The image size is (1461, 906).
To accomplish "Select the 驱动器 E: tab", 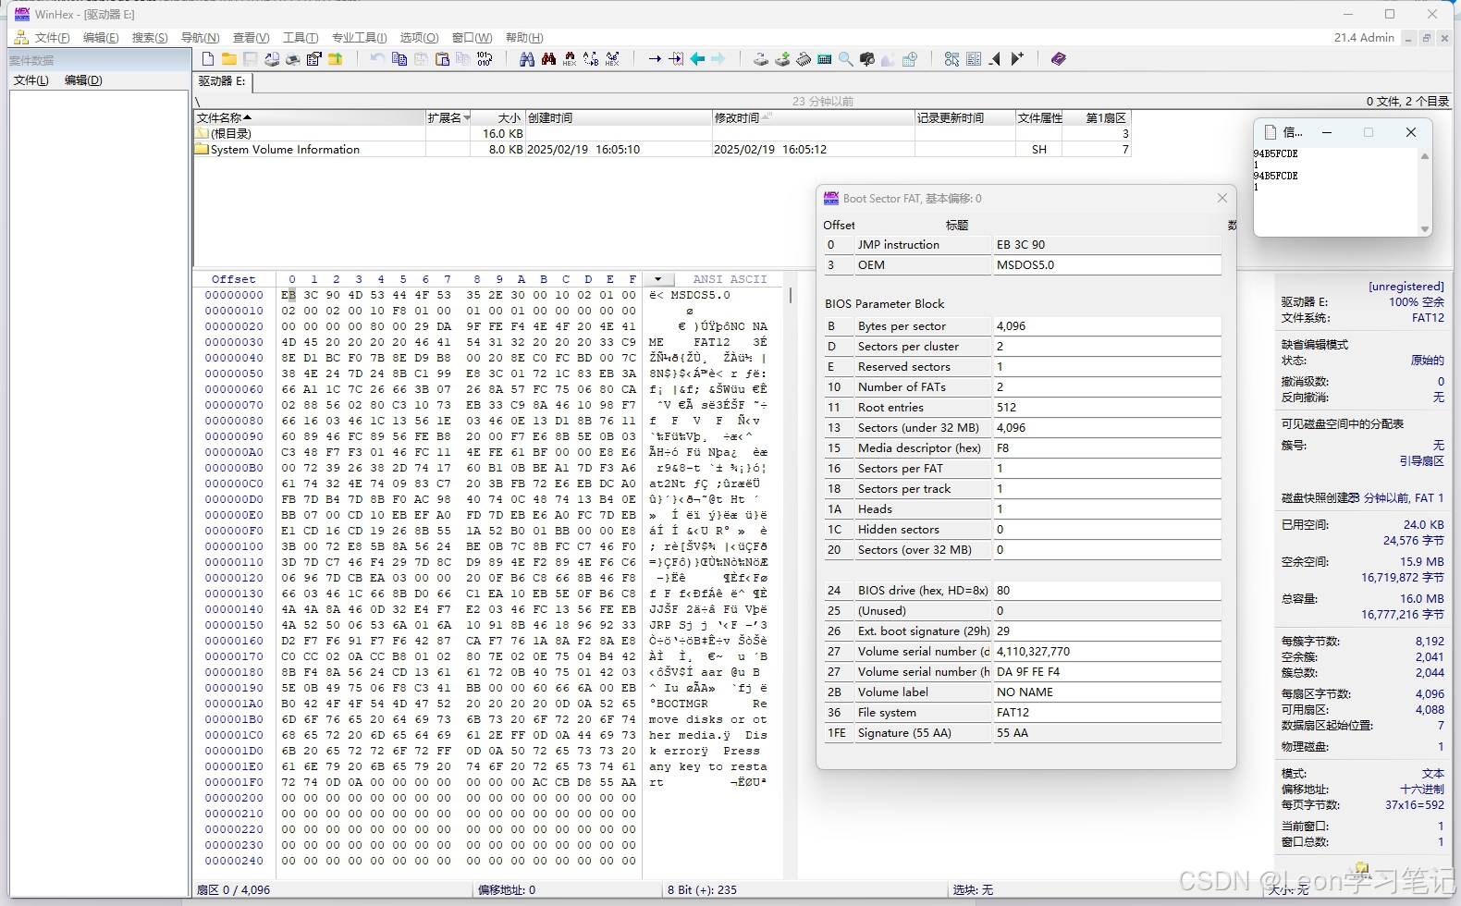I will (222, 81).
